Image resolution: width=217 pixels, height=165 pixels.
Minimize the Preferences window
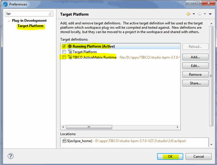pyautogui.click(x=190, y=3)
